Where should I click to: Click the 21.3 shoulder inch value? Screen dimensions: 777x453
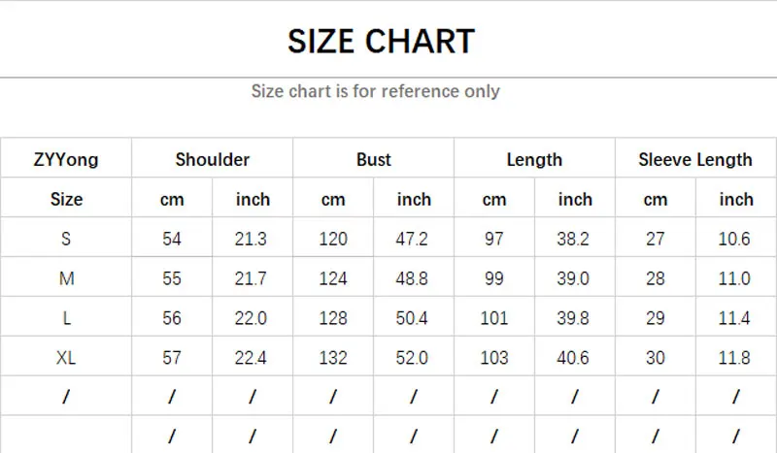click(253, 239)
